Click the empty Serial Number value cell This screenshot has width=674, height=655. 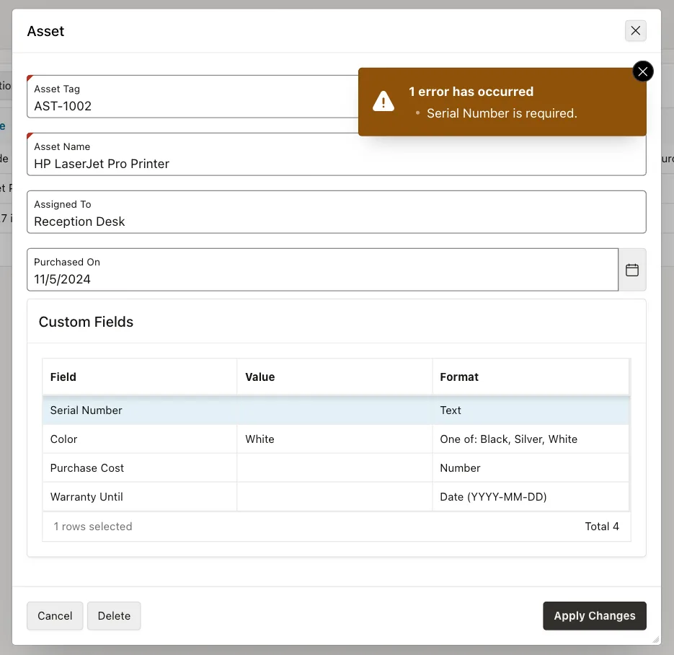click(334, 410)
